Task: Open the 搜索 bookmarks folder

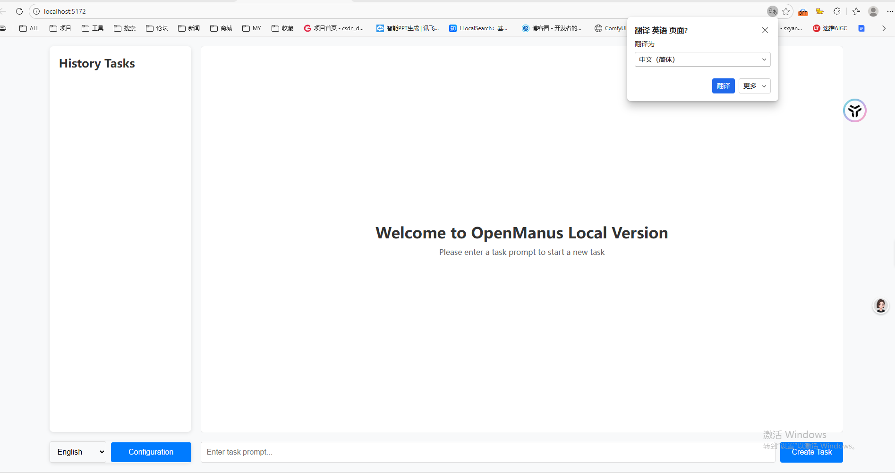Action: 125,28
